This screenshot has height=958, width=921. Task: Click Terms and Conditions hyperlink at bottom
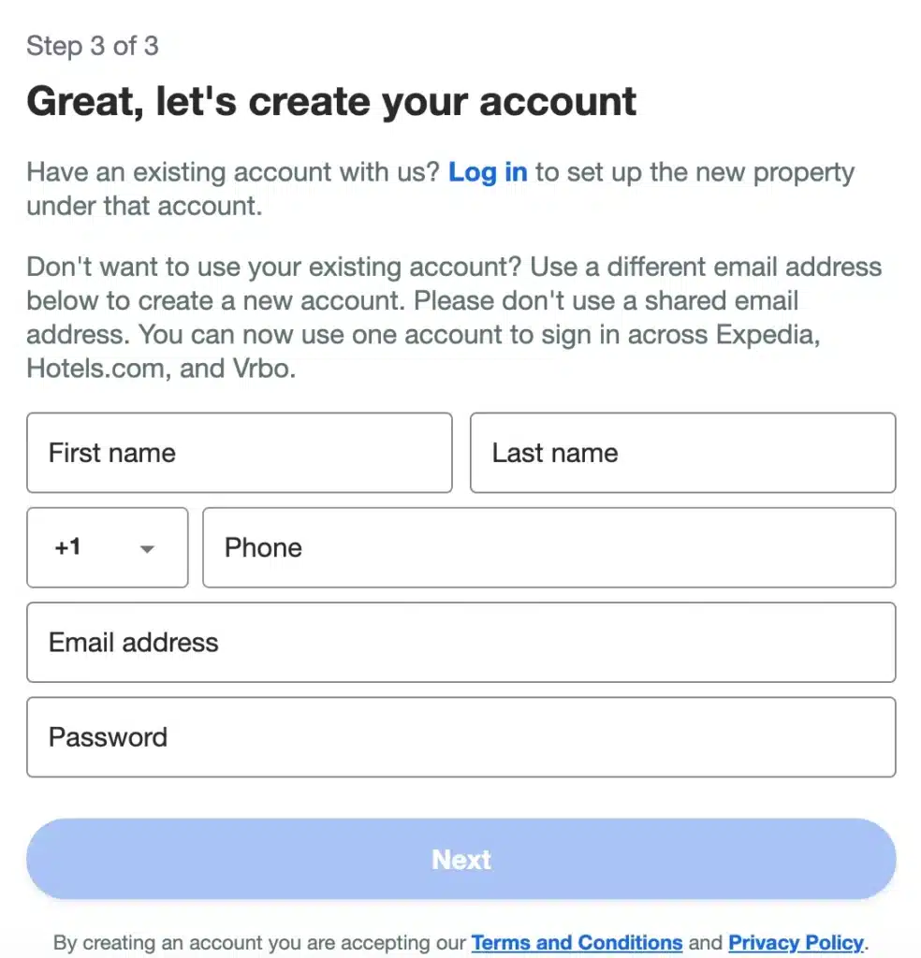click(577, 942)
